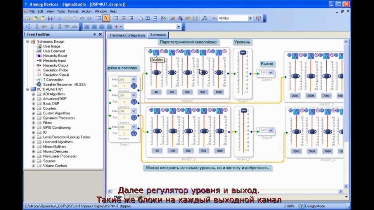
Task: Click the 1000 Hz filter type icon in Mid EQ1
Action: click(219, 52)
